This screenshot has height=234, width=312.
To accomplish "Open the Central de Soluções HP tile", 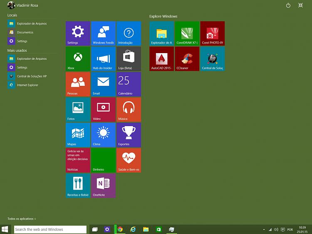I will tap(213, 59).
